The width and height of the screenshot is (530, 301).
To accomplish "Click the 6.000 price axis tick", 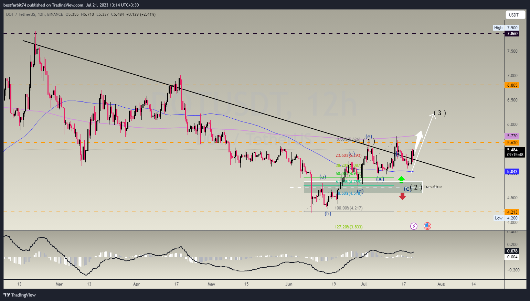I will 512,125.
